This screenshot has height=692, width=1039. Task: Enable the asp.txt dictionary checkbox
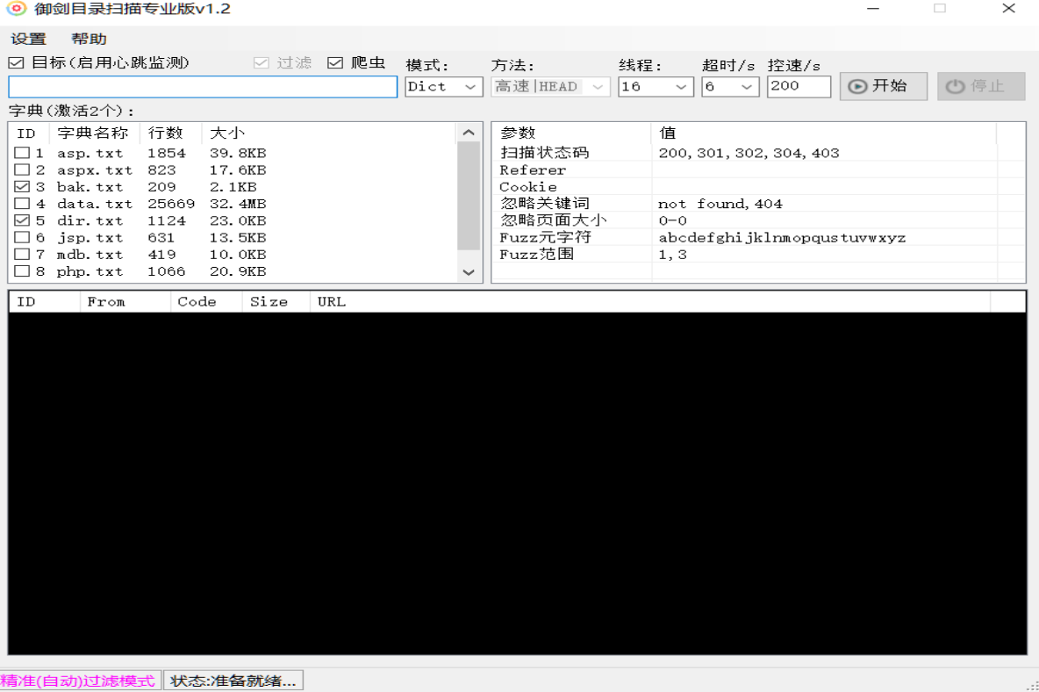coord(22,154)
